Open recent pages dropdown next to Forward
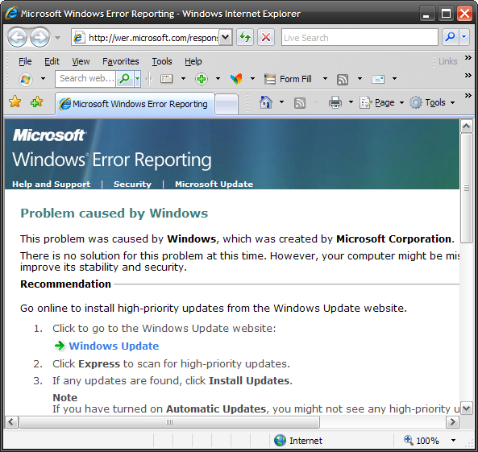 [x=57, y=38]
